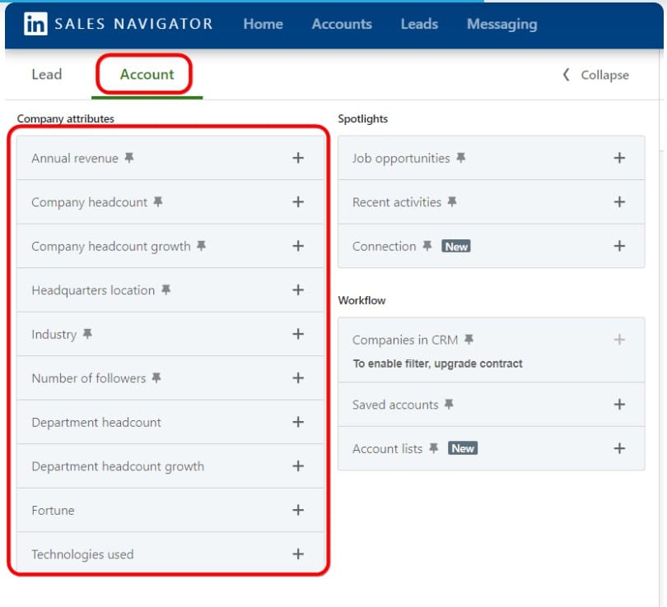The height and width of the screenshot is (607, 667).
Task: Click the Department headcount label
Action: [x=96, y=422]
